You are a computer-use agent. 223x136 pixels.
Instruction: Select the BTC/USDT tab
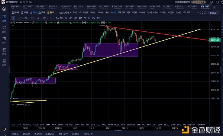pos(206,7)
